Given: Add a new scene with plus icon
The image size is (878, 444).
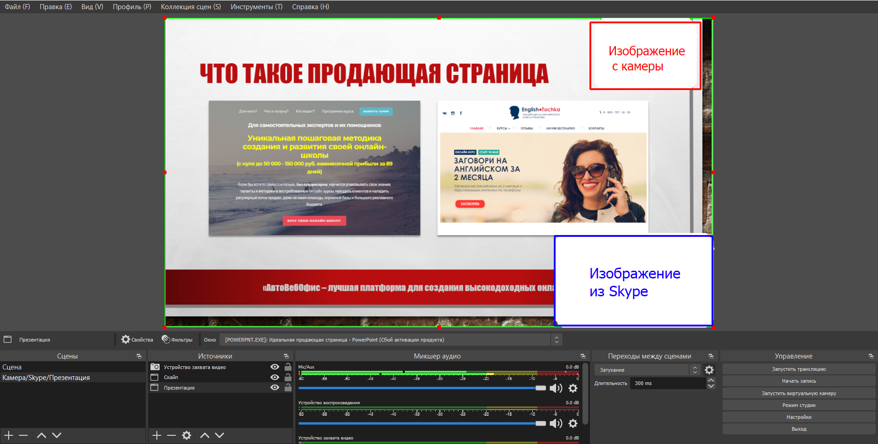Looking at the screenshot, I should (9, 435).
